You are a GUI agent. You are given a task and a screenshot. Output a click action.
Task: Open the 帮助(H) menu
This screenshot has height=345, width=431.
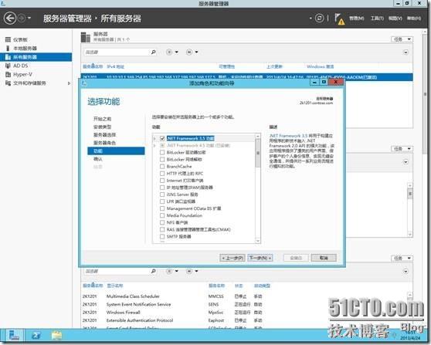tap(414, 19)
